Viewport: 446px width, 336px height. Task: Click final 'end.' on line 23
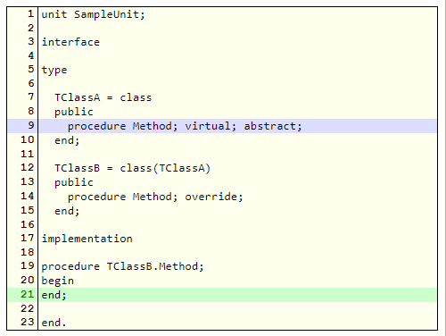tap(54, 323)
